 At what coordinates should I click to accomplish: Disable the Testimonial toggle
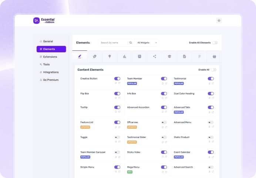[211, 79]
